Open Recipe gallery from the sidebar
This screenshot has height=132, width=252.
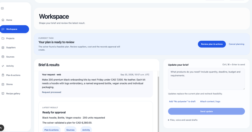pyautogui.click(x=13, y=94)
